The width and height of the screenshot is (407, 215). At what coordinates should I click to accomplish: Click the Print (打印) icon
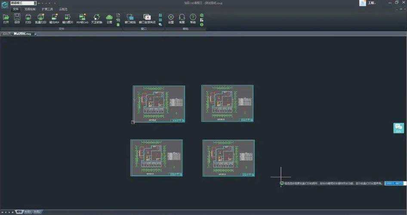pyautogui.click(x=28, y=17)
